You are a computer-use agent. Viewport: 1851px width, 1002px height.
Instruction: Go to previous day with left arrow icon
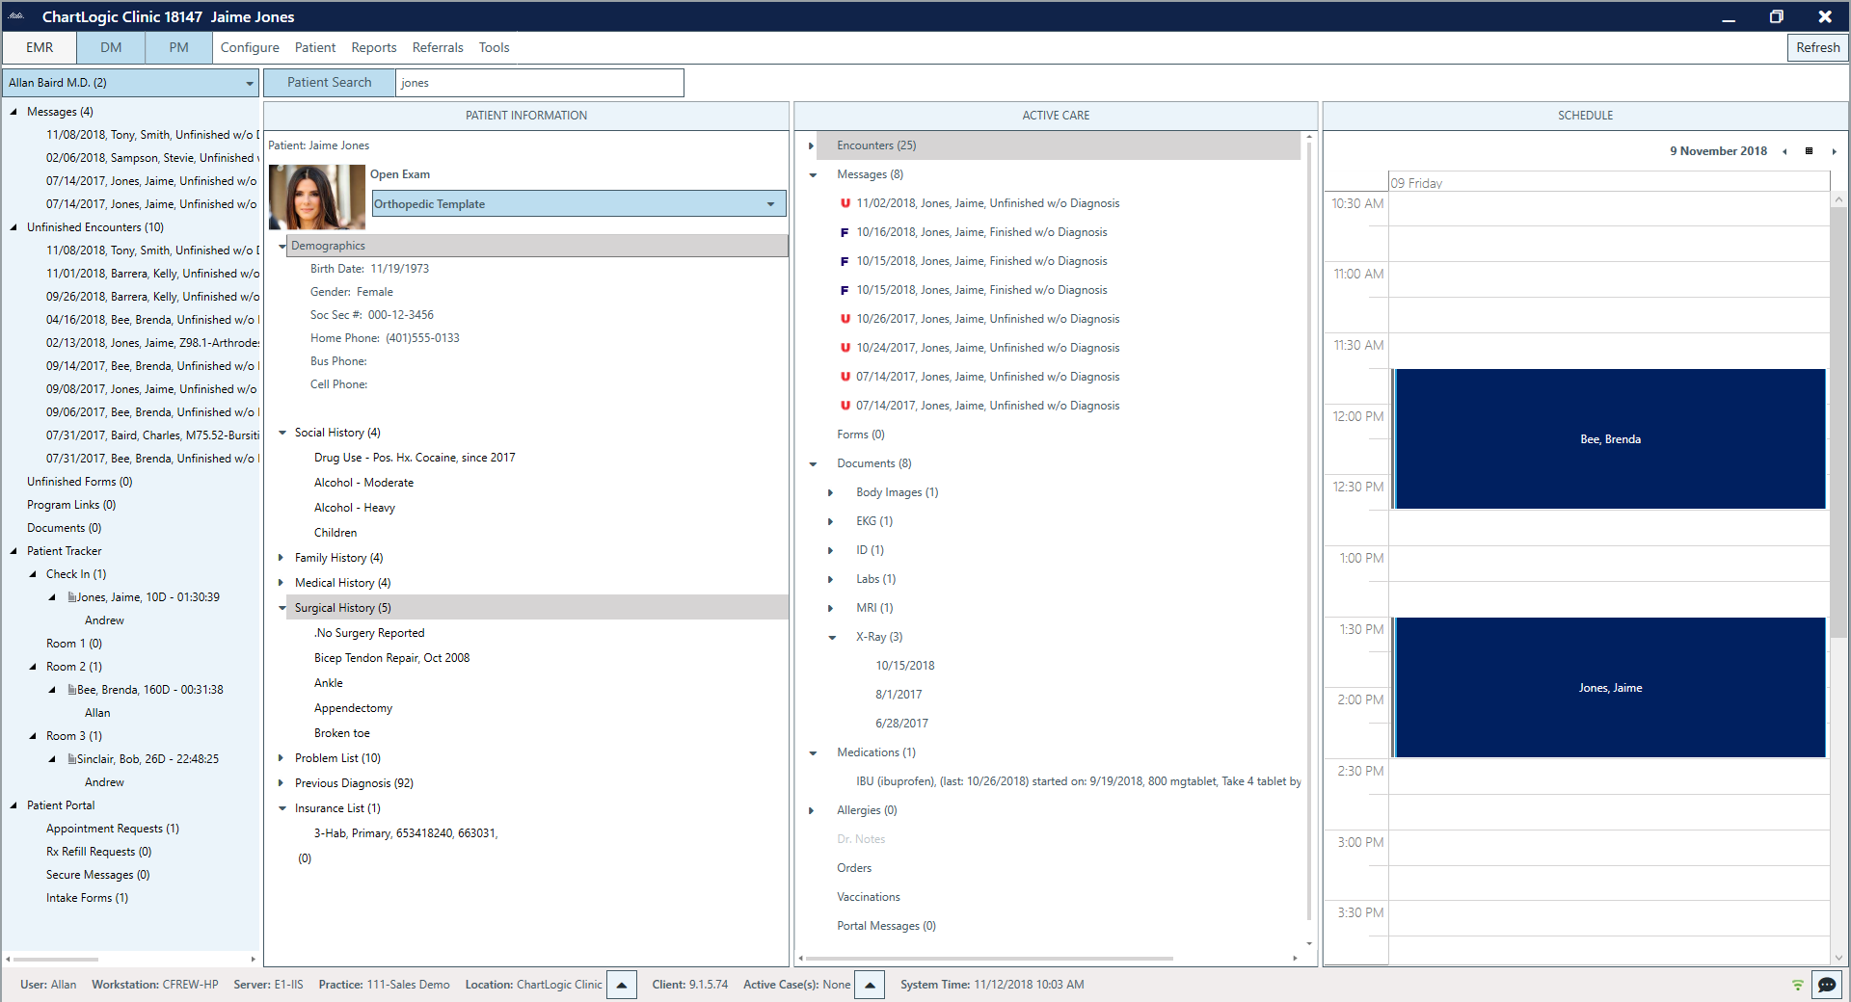click(x=1785, y=151)
